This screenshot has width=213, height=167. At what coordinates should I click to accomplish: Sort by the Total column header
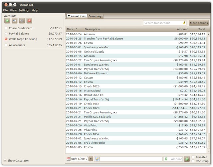coord(202,29)
